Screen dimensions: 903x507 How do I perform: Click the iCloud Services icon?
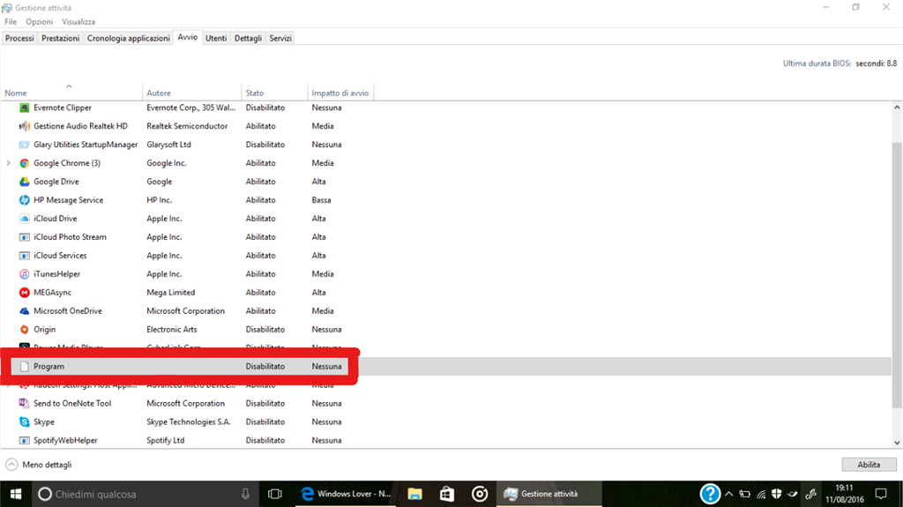(24, 255)
